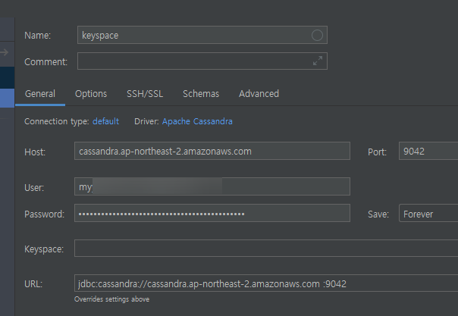Change connection type via default link

106,121
